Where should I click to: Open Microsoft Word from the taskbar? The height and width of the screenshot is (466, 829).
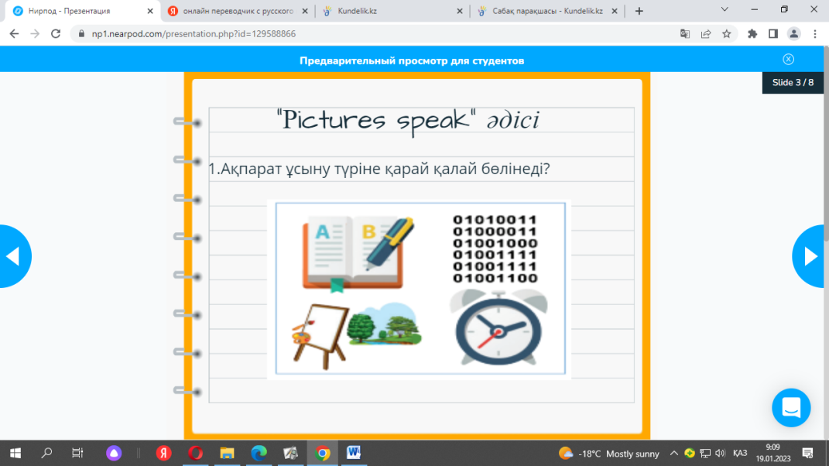click(354, 454)
